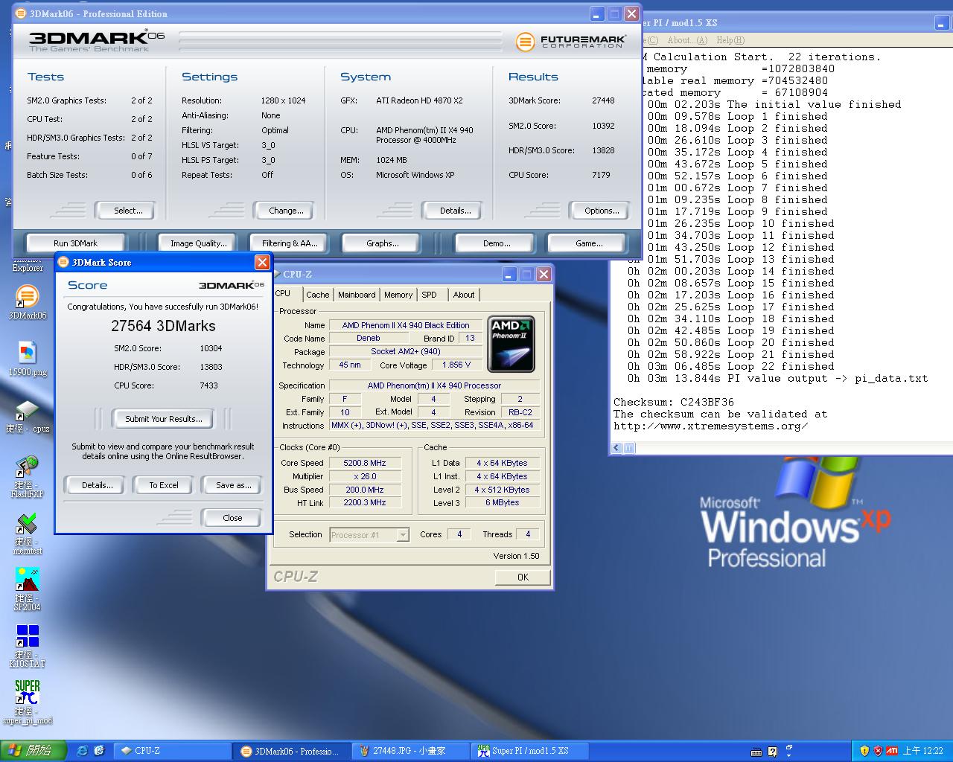Click AMD Phenom II logo in CPU-Z
Image resolution: width=953 pixels, height=762 pixels.
click(x=511, y=344)
